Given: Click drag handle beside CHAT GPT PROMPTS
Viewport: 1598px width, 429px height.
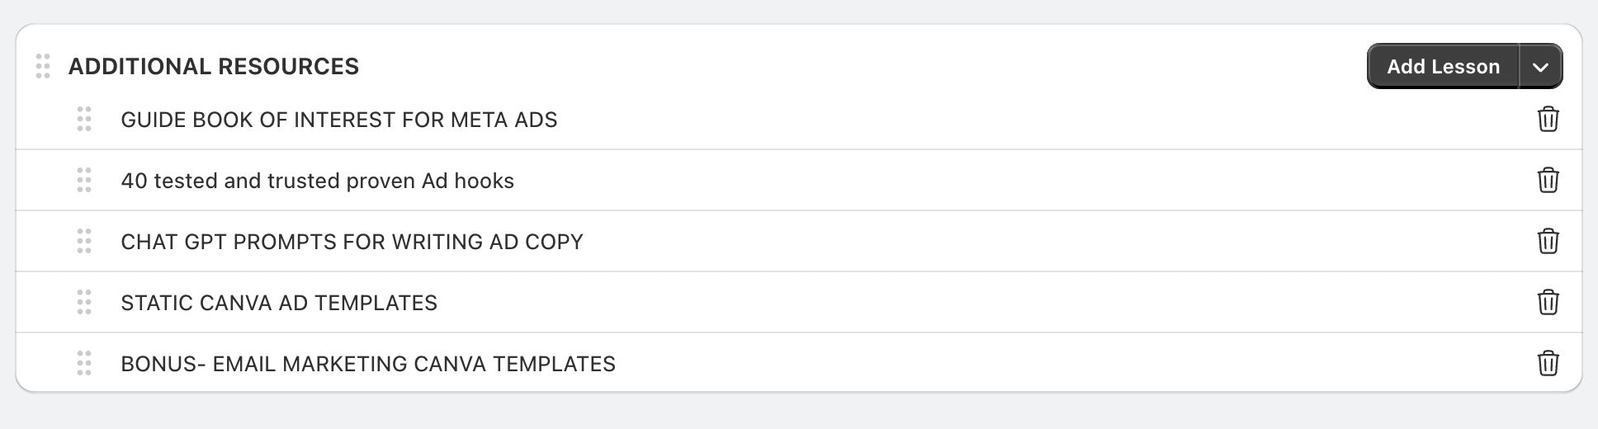Looking at the screenshot, I should coord(84,242).
